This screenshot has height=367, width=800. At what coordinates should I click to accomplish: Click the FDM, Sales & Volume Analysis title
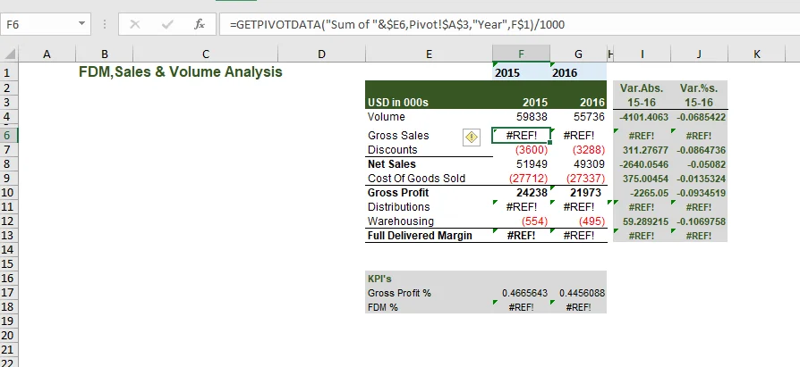click(180, 72)
